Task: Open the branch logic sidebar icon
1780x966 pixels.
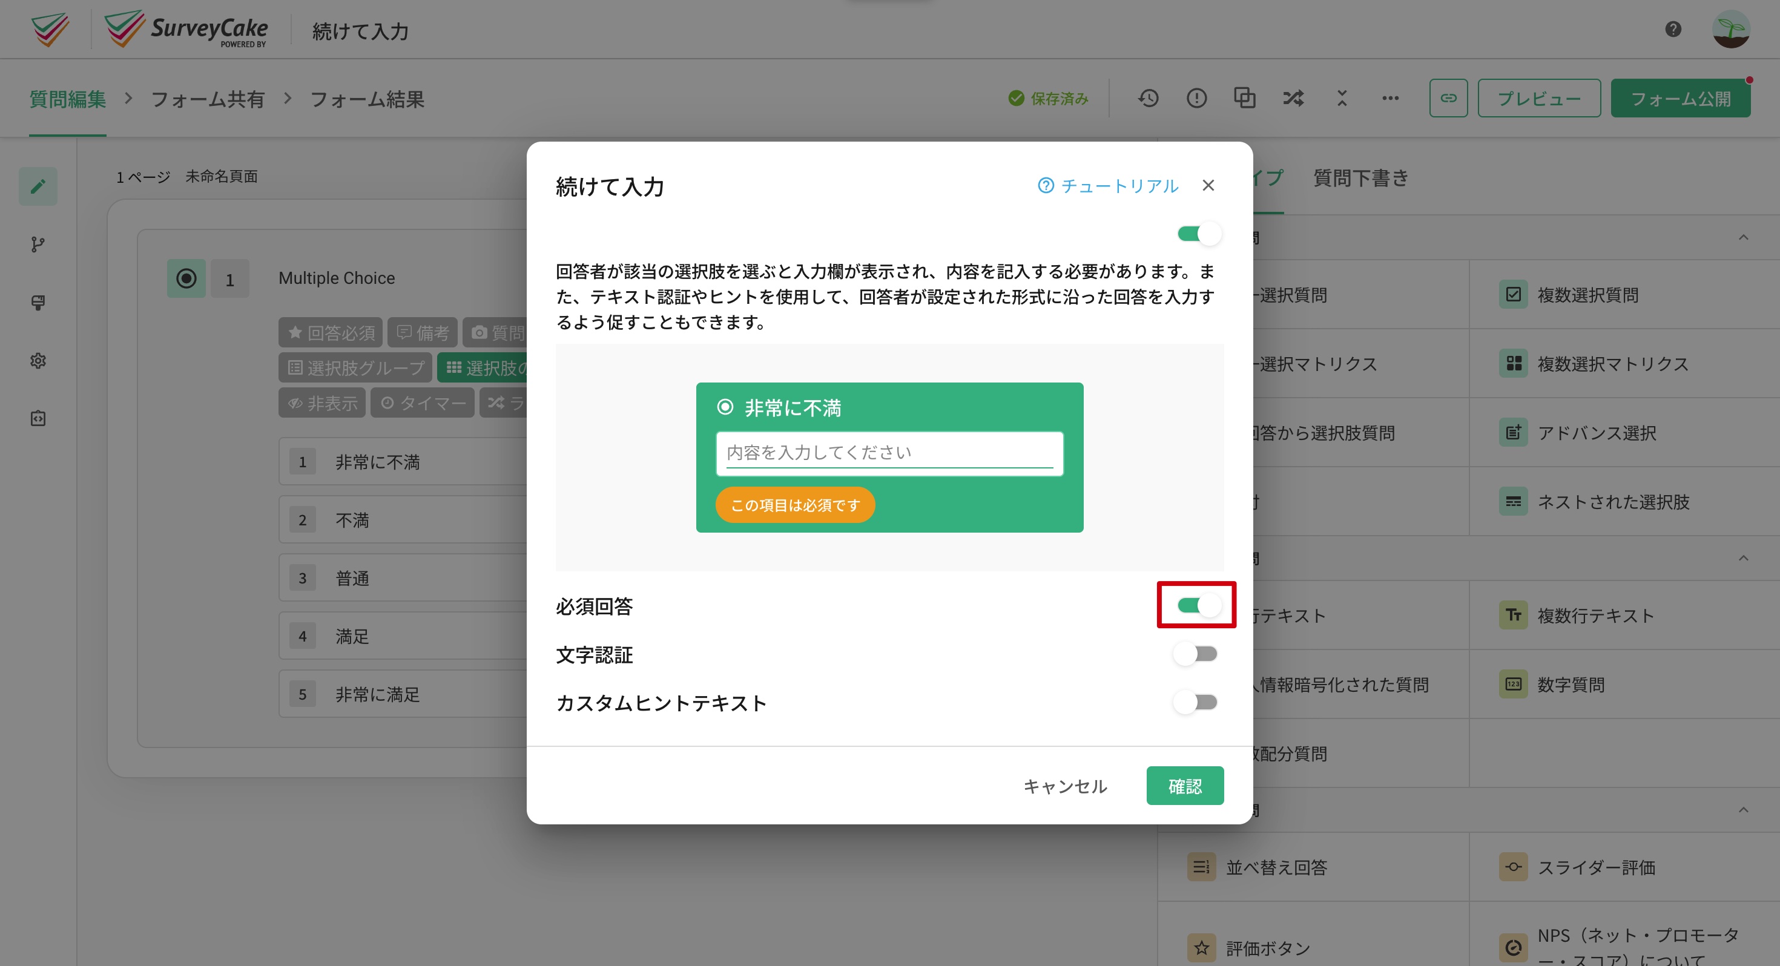Action: [38, 244]
